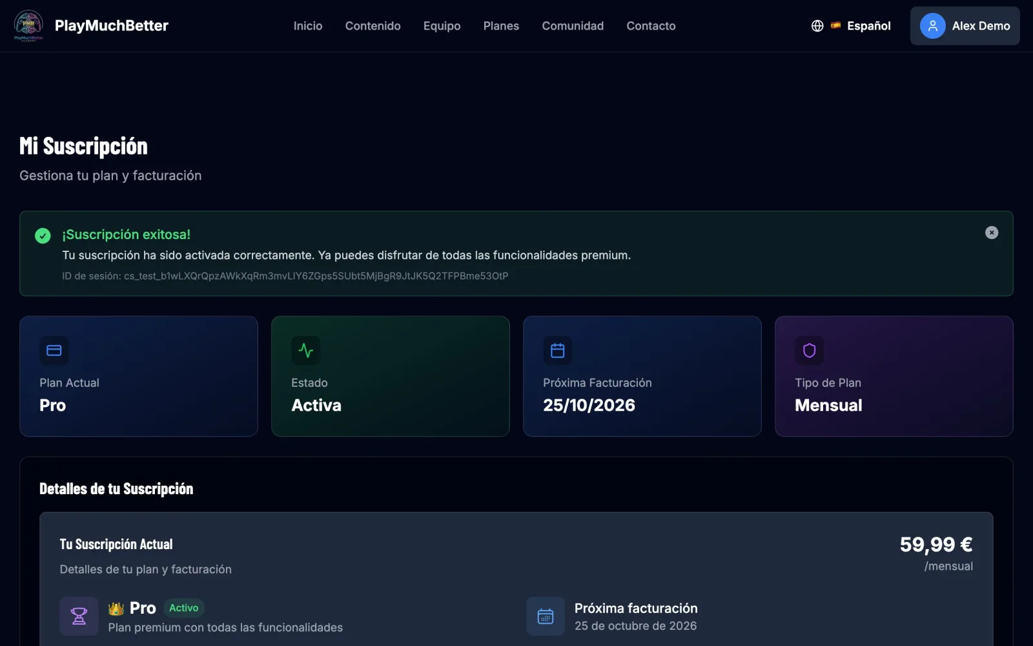This screenshot has height=646, width=1033.
Task: Navigate to Planes
Action: pyautogui.click(x=501, y=26)
